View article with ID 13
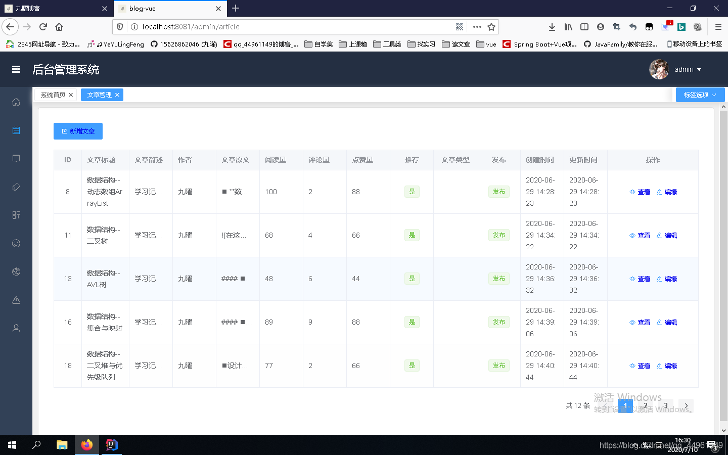This screenshot has height=455, width=728. [x=640, y=279]
